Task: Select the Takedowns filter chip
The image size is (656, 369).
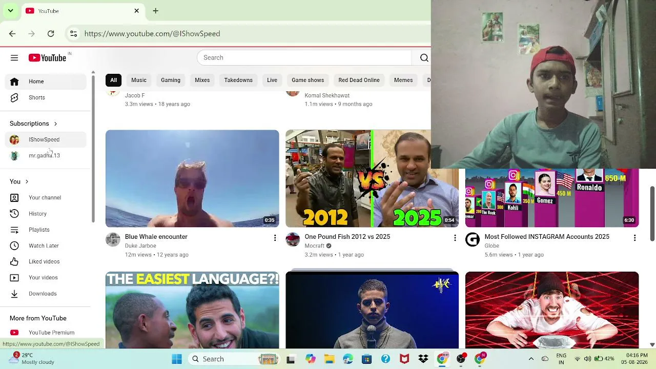Action: [238, 80]
